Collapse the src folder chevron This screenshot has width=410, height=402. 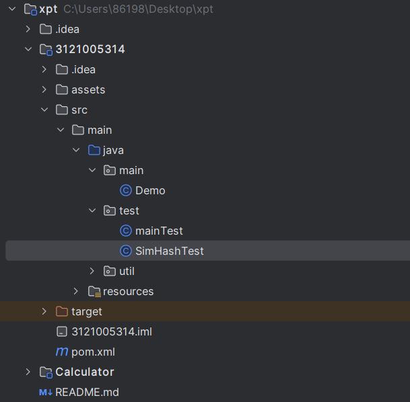[44, 110]
